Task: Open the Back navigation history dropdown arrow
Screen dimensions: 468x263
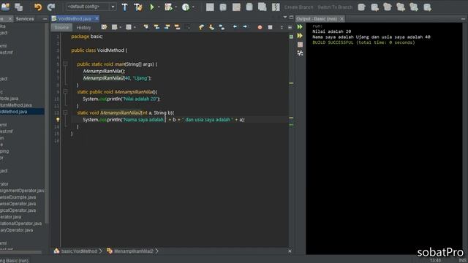Action: pos(120,27)
